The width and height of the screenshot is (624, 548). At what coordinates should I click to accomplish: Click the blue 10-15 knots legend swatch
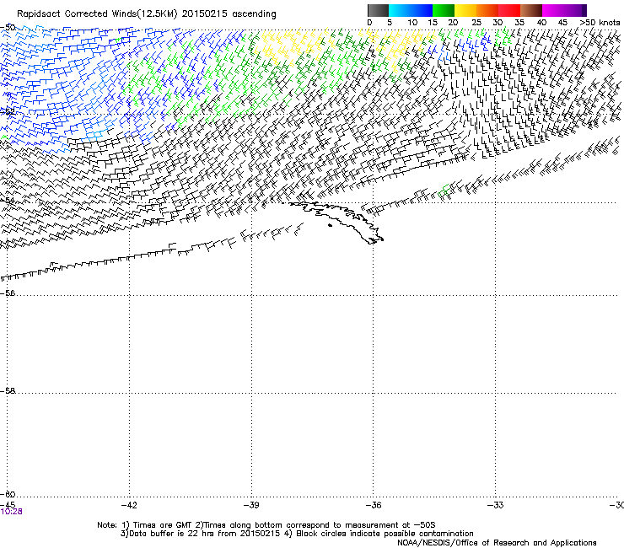(x=422, y=10)
